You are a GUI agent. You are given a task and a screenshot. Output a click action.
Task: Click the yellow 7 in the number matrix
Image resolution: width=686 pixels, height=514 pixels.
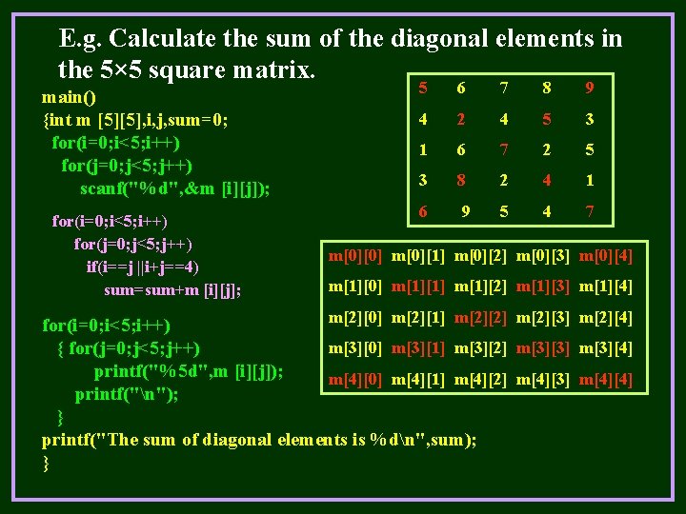point(504,88)
